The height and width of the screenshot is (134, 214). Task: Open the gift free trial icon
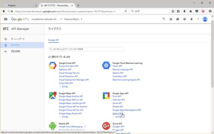click(171, 19)
